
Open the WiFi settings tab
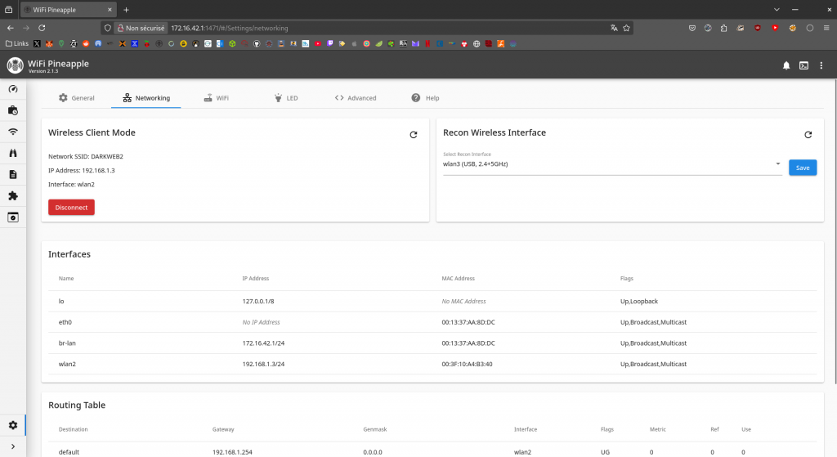216,98
